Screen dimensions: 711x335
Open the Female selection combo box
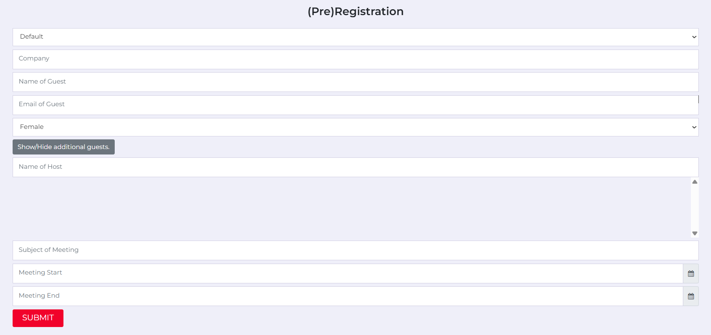(355, 127)
